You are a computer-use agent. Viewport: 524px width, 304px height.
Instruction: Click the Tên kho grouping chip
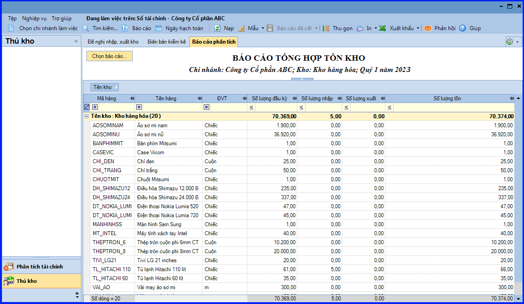(x=105, y=87)
